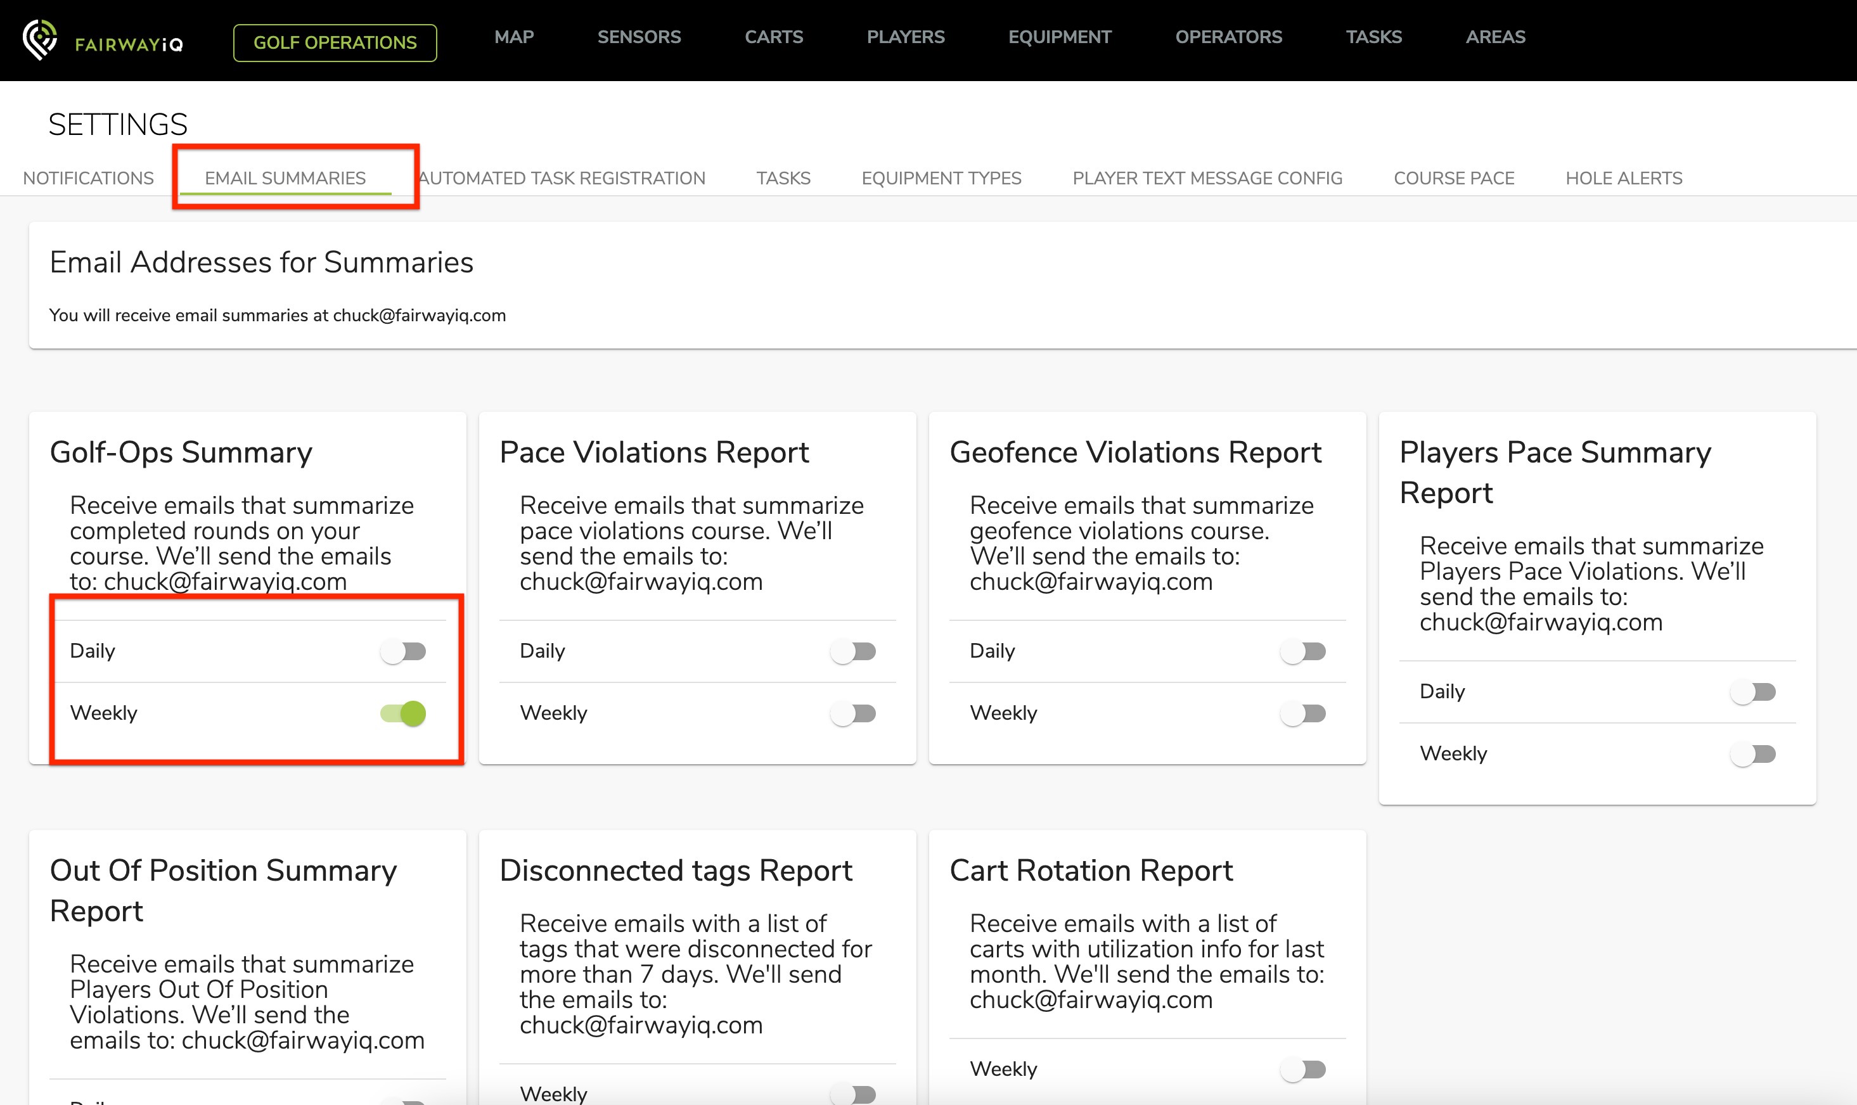
Task: Turn on Weekly Players Pace Summary Report
Action: point(1752,754)
